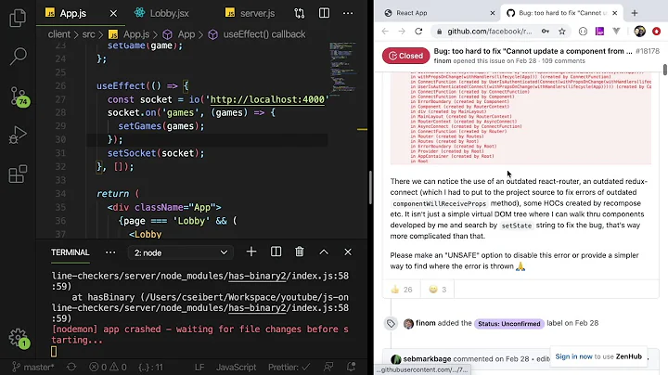Click the red browser extension icon
The image size is (668, 375).
tap(657, 32)
